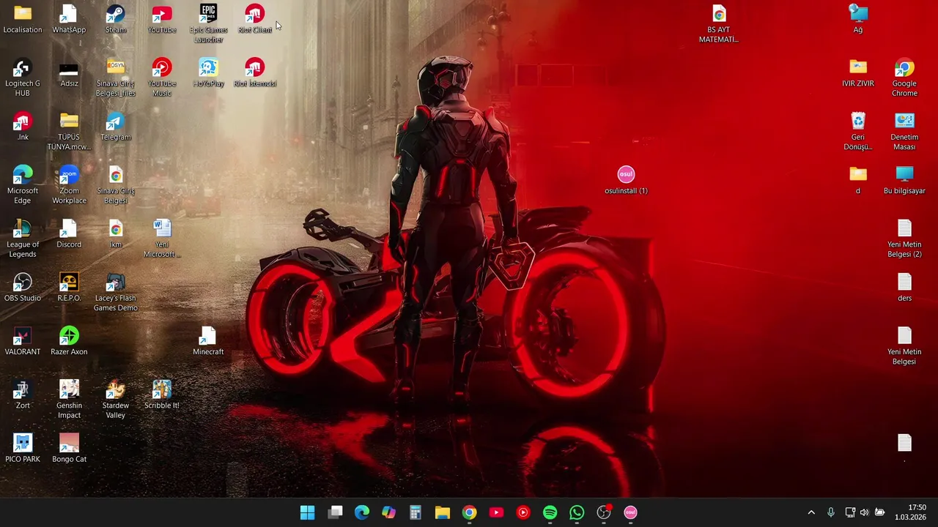Open the Windows Start menu

[x=308, y=512]
